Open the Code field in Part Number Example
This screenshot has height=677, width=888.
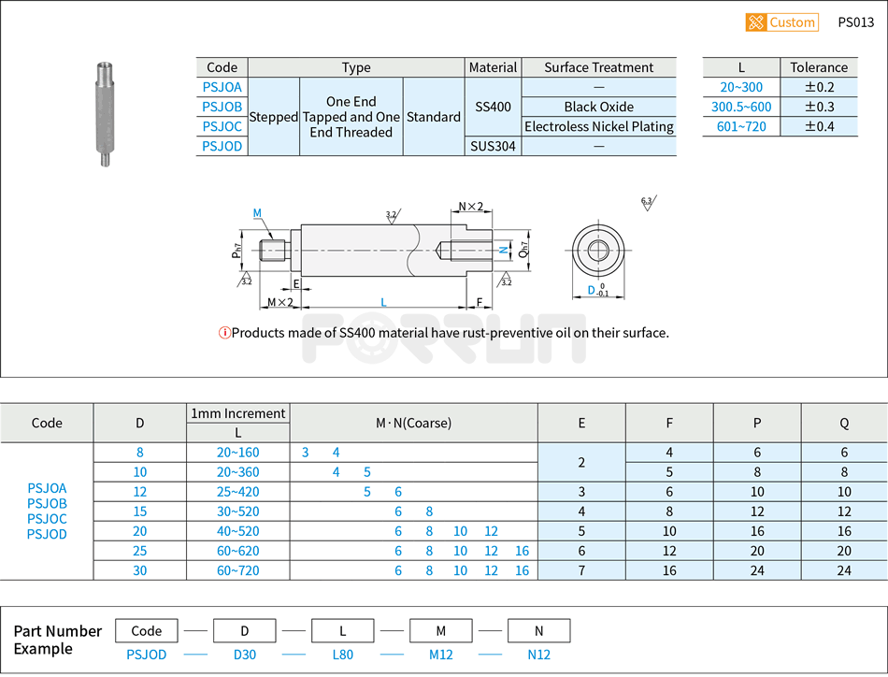coord(146,630)
